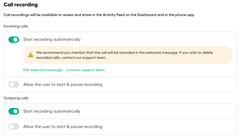
Task: Select the Incoming calls section label
Action: click(16, 26)
